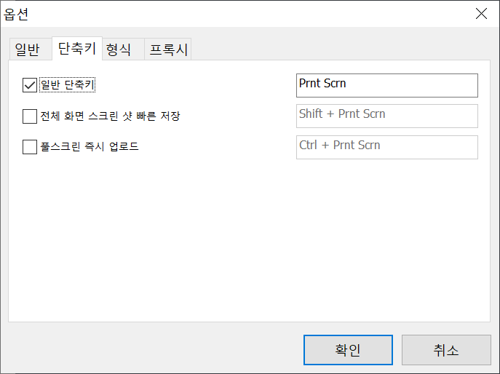This screenshot has height=374, width=500.
Task: Tick the 풀스크린 즉시 업로드 checkbox
Action: [30, 147]
